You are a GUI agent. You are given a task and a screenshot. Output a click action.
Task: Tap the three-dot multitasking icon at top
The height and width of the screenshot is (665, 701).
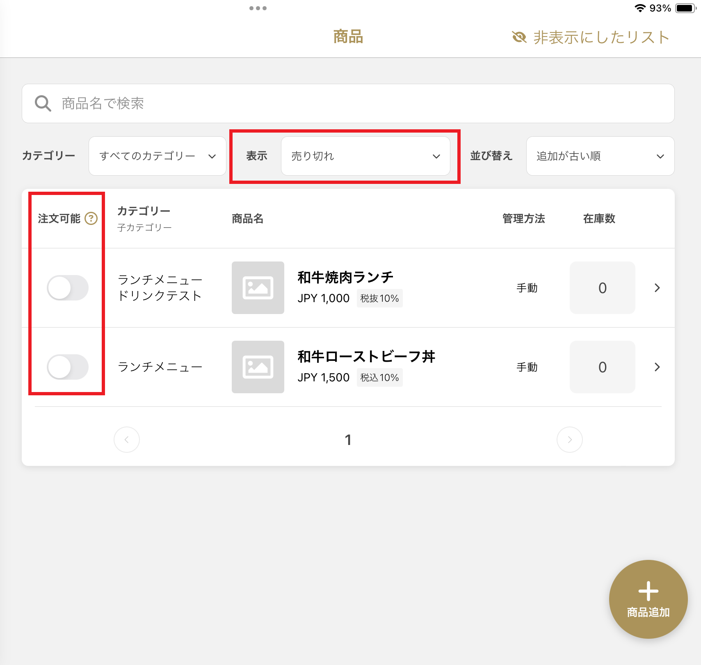pyautogui.click(x=258, y=8)
